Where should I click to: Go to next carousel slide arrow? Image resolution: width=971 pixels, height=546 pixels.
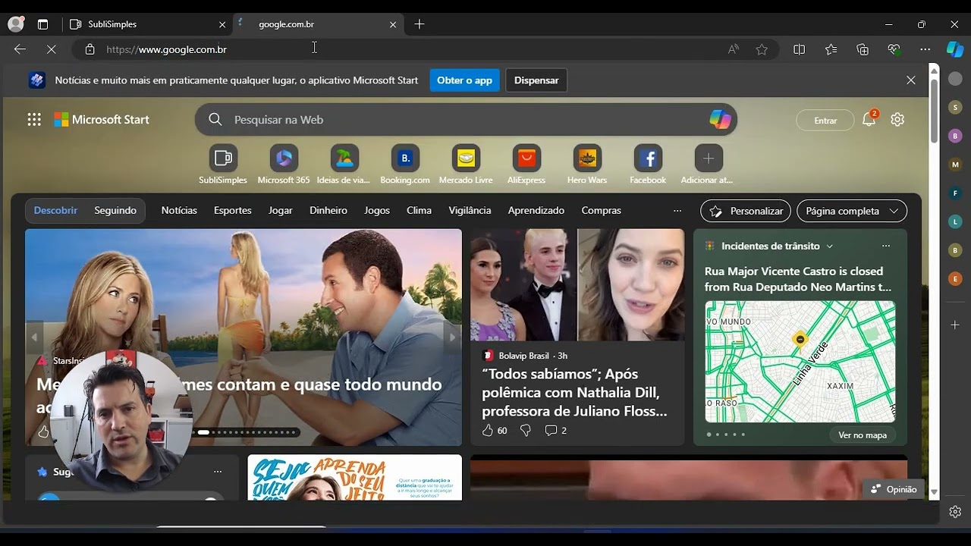click(452, 337)
